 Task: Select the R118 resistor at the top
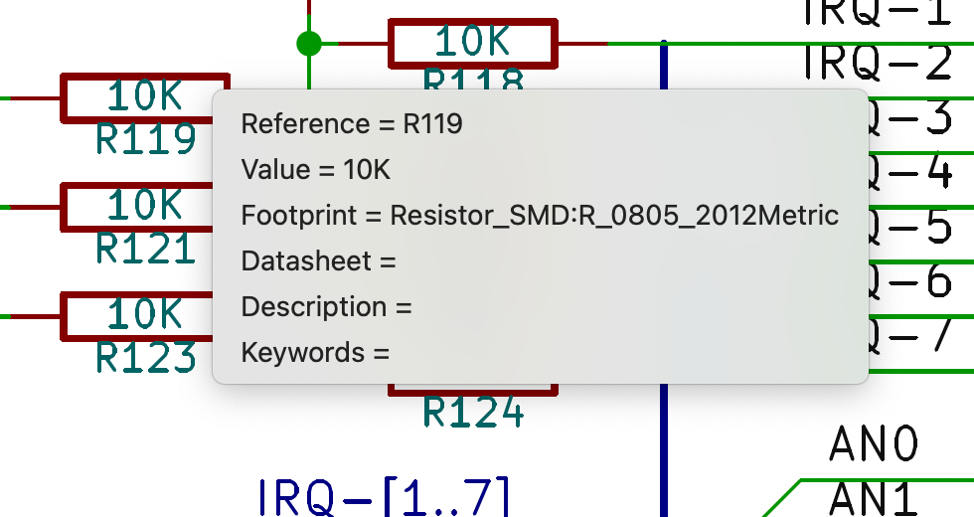pos(471,44)
